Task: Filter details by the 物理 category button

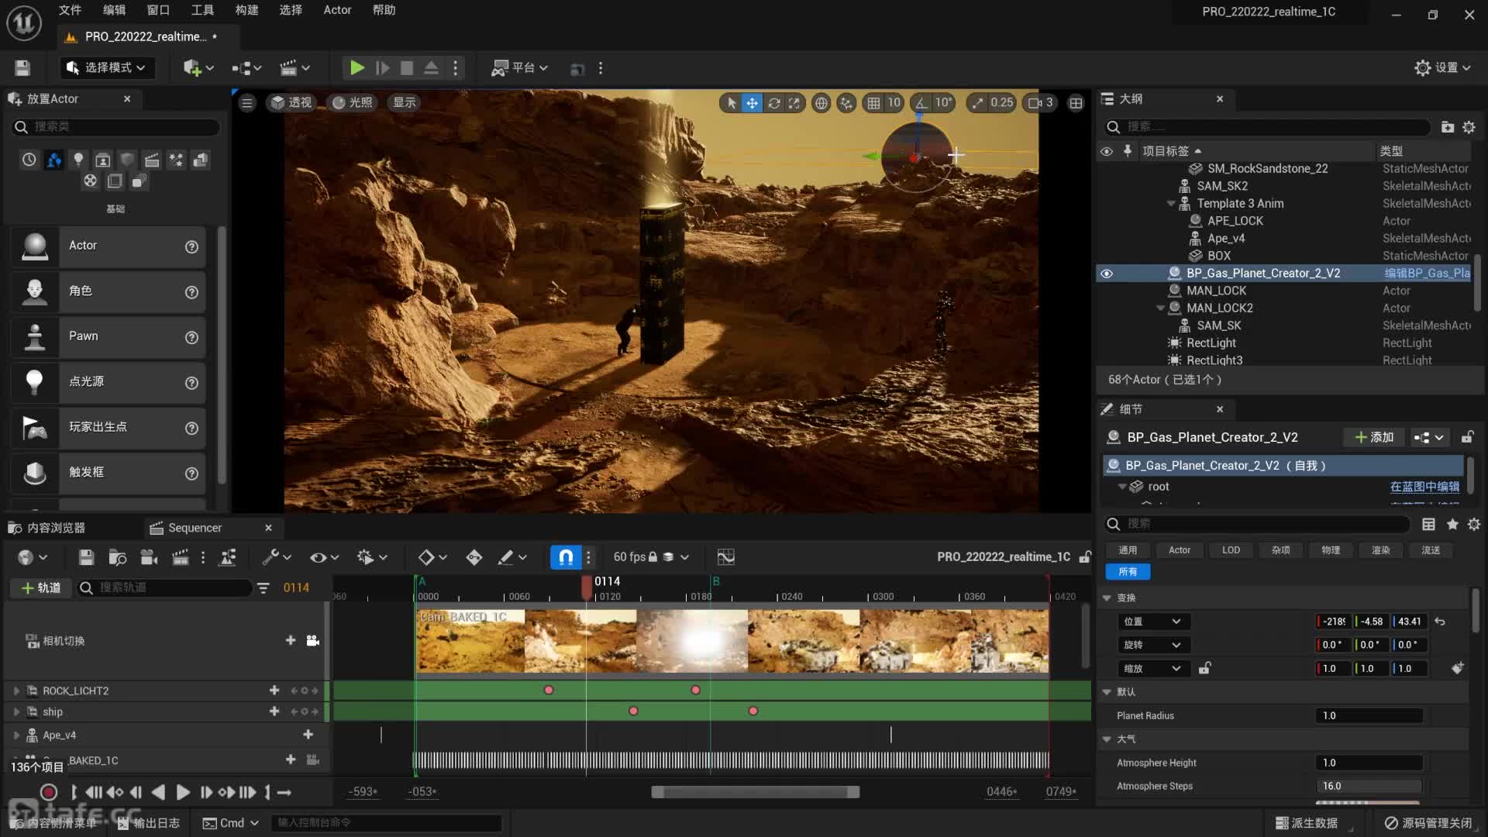Action: [x=1331, y=550]
